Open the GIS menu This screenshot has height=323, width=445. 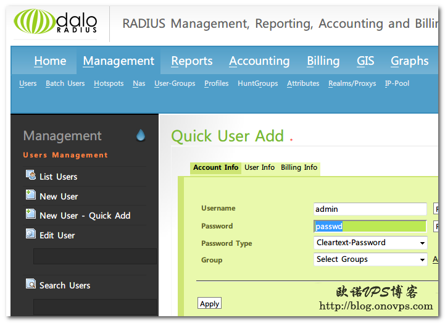[365, 61]
